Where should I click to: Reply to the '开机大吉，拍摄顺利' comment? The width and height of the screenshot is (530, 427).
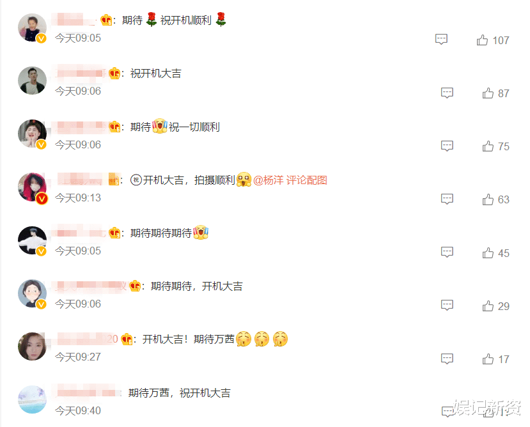tap(447, 199)
